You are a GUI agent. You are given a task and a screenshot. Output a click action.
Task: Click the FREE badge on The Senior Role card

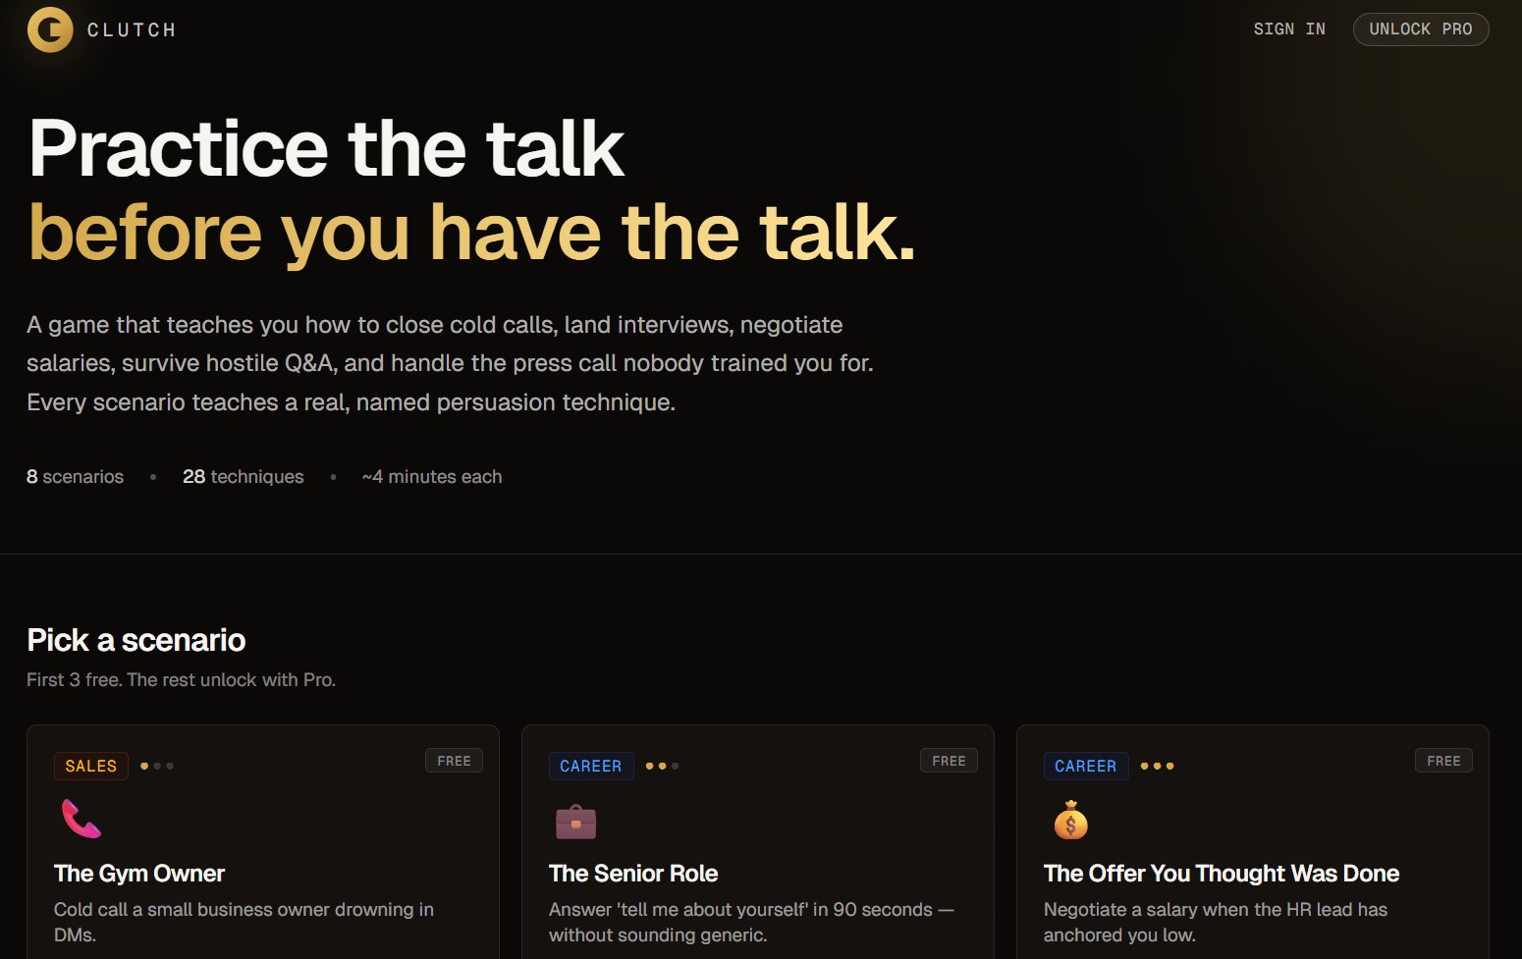pos(949,761)
